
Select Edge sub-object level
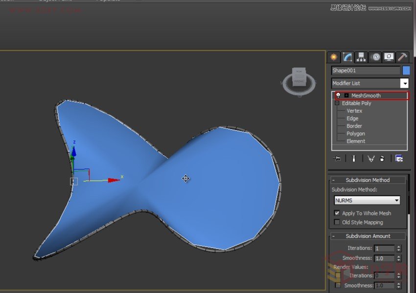pos(352,119)
